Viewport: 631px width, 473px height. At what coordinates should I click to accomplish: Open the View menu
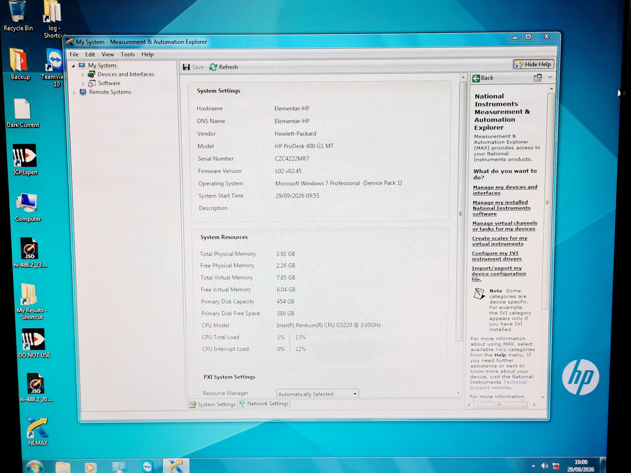tap(107, 54)
